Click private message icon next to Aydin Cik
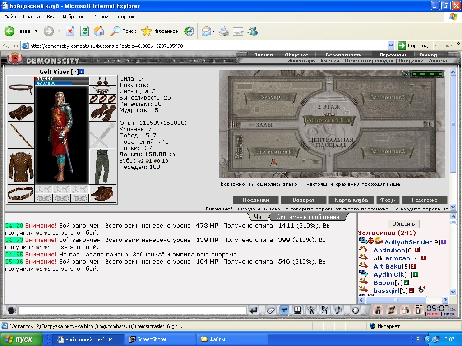The image size is (462, 346). click(x=363, y=273)
